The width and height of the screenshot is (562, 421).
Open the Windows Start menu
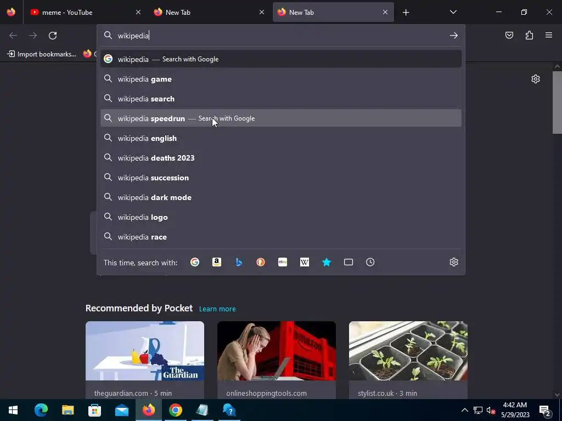pyautogui.click(x=13, y=410)
